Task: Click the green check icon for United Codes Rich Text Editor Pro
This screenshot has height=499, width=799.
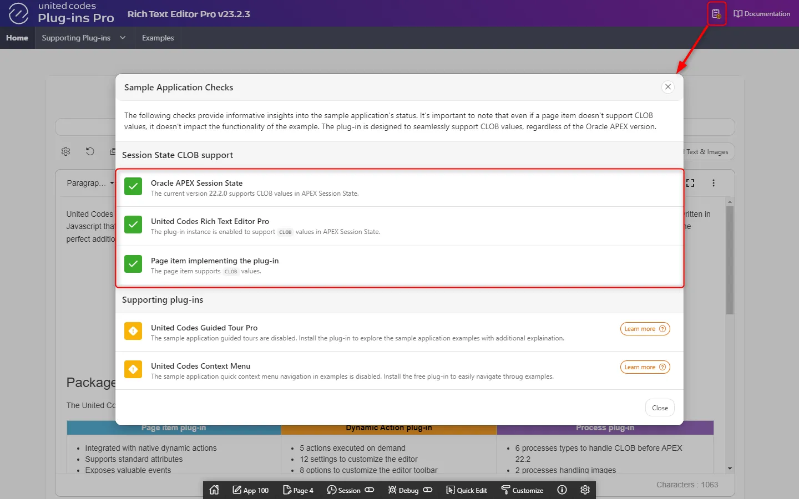Action: [133, 225]
